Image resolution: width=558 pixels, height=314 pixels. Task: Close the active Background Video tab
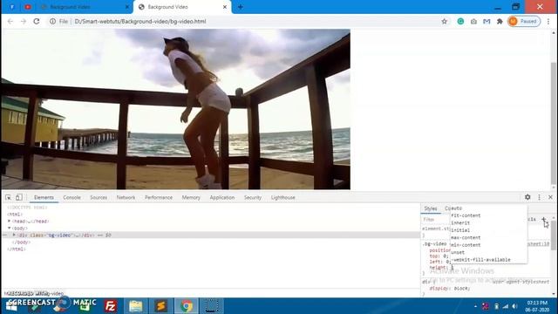(225, 7)
